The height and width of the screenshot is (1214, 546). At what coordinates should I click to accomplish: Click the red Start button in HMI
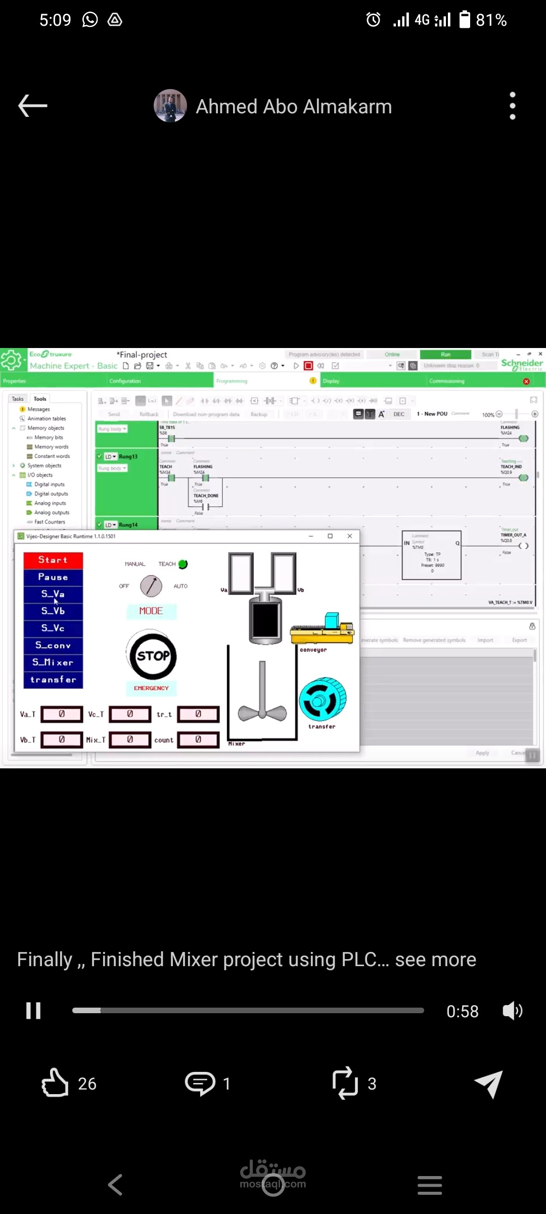pyautogui.click(x=53, y=560)
